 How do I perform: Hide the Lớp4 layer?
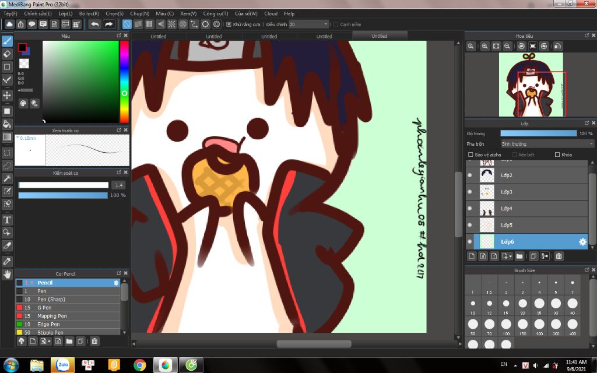tap(469, 209)
